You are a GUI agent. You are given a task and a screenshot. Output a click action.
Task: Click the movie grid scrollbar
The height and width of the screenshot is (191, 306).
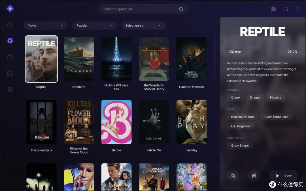tap(215, 56)
